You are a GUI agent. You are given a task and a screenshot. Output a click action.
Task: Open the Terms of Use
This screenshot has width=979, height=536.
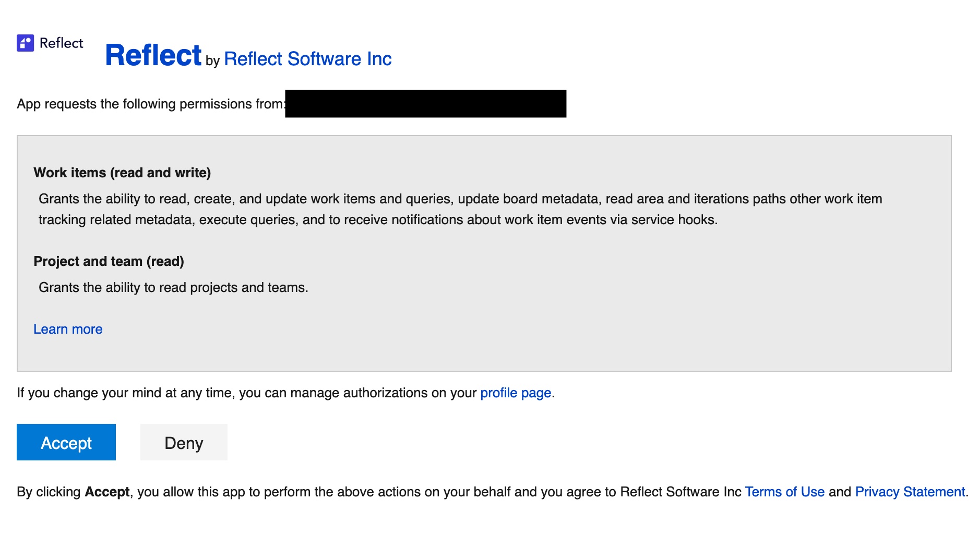[x=785, y=491]
